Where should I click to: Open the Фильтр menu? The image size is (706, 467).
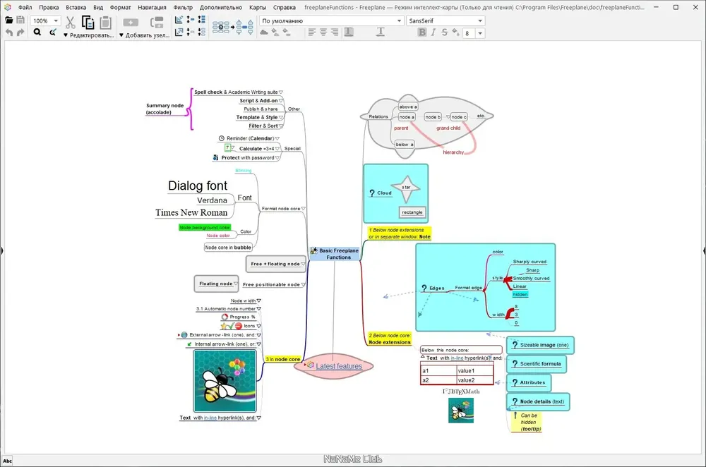(183, 7)
